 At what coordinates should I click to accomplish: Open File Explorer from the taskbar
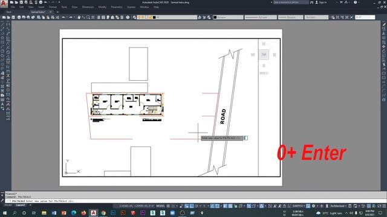click(44, 213)
